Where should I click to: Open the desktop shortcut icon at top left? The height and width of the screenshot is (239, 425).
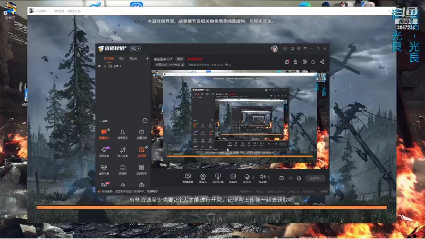pyautogui.click(x=10, y=10)
